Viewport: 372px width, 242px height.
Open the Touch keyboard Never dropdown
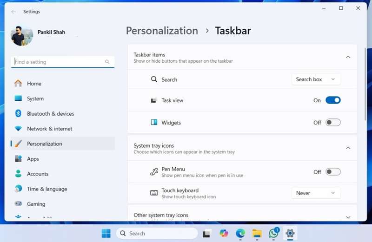316,193
